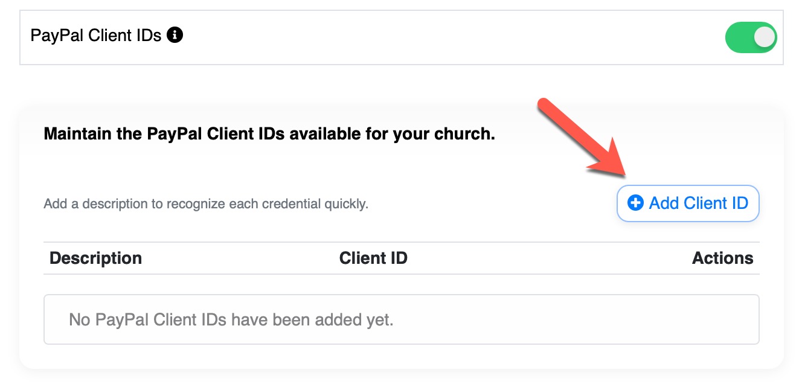Disable the PayPal Client IDs toggle
The width and height of the screenshot is (802, 384).
751,37
